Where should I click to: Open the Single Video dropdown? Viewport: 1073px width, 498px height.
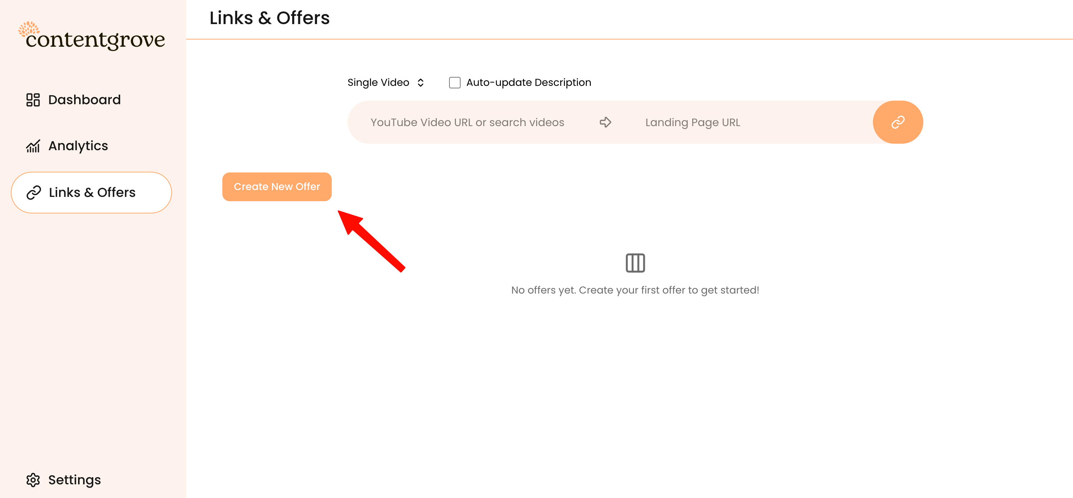pyautogui.click(x=378, y=82)
